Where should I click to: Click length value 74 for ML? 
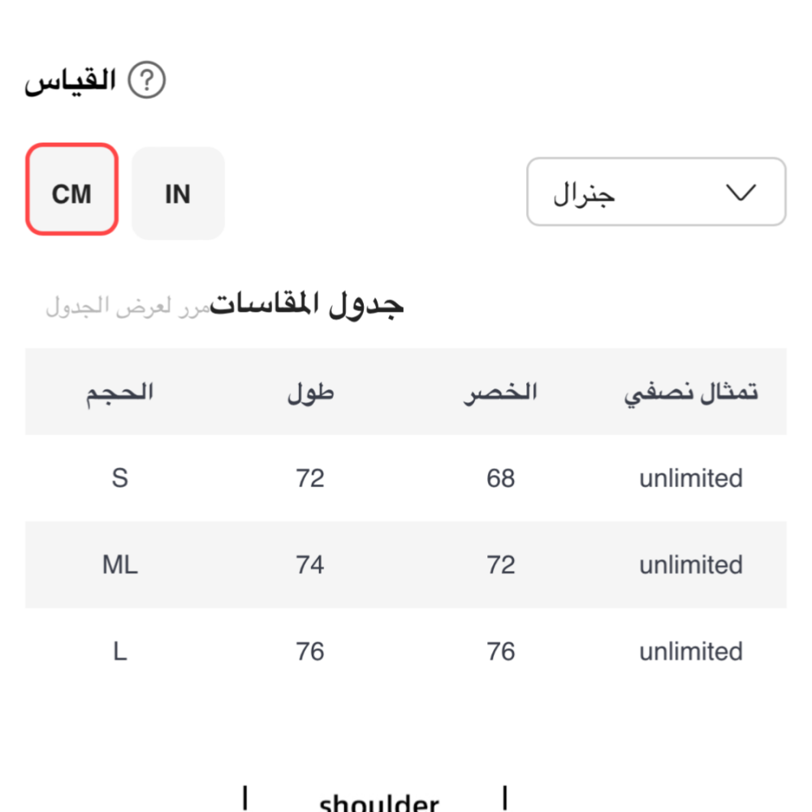[310, 565]
